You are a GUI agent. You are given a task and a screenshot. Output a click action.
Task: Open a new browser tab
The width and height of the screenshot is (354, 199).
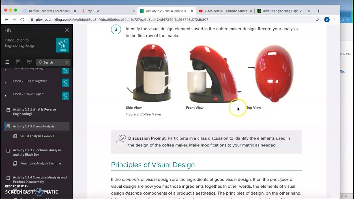(x=319, y=11)
